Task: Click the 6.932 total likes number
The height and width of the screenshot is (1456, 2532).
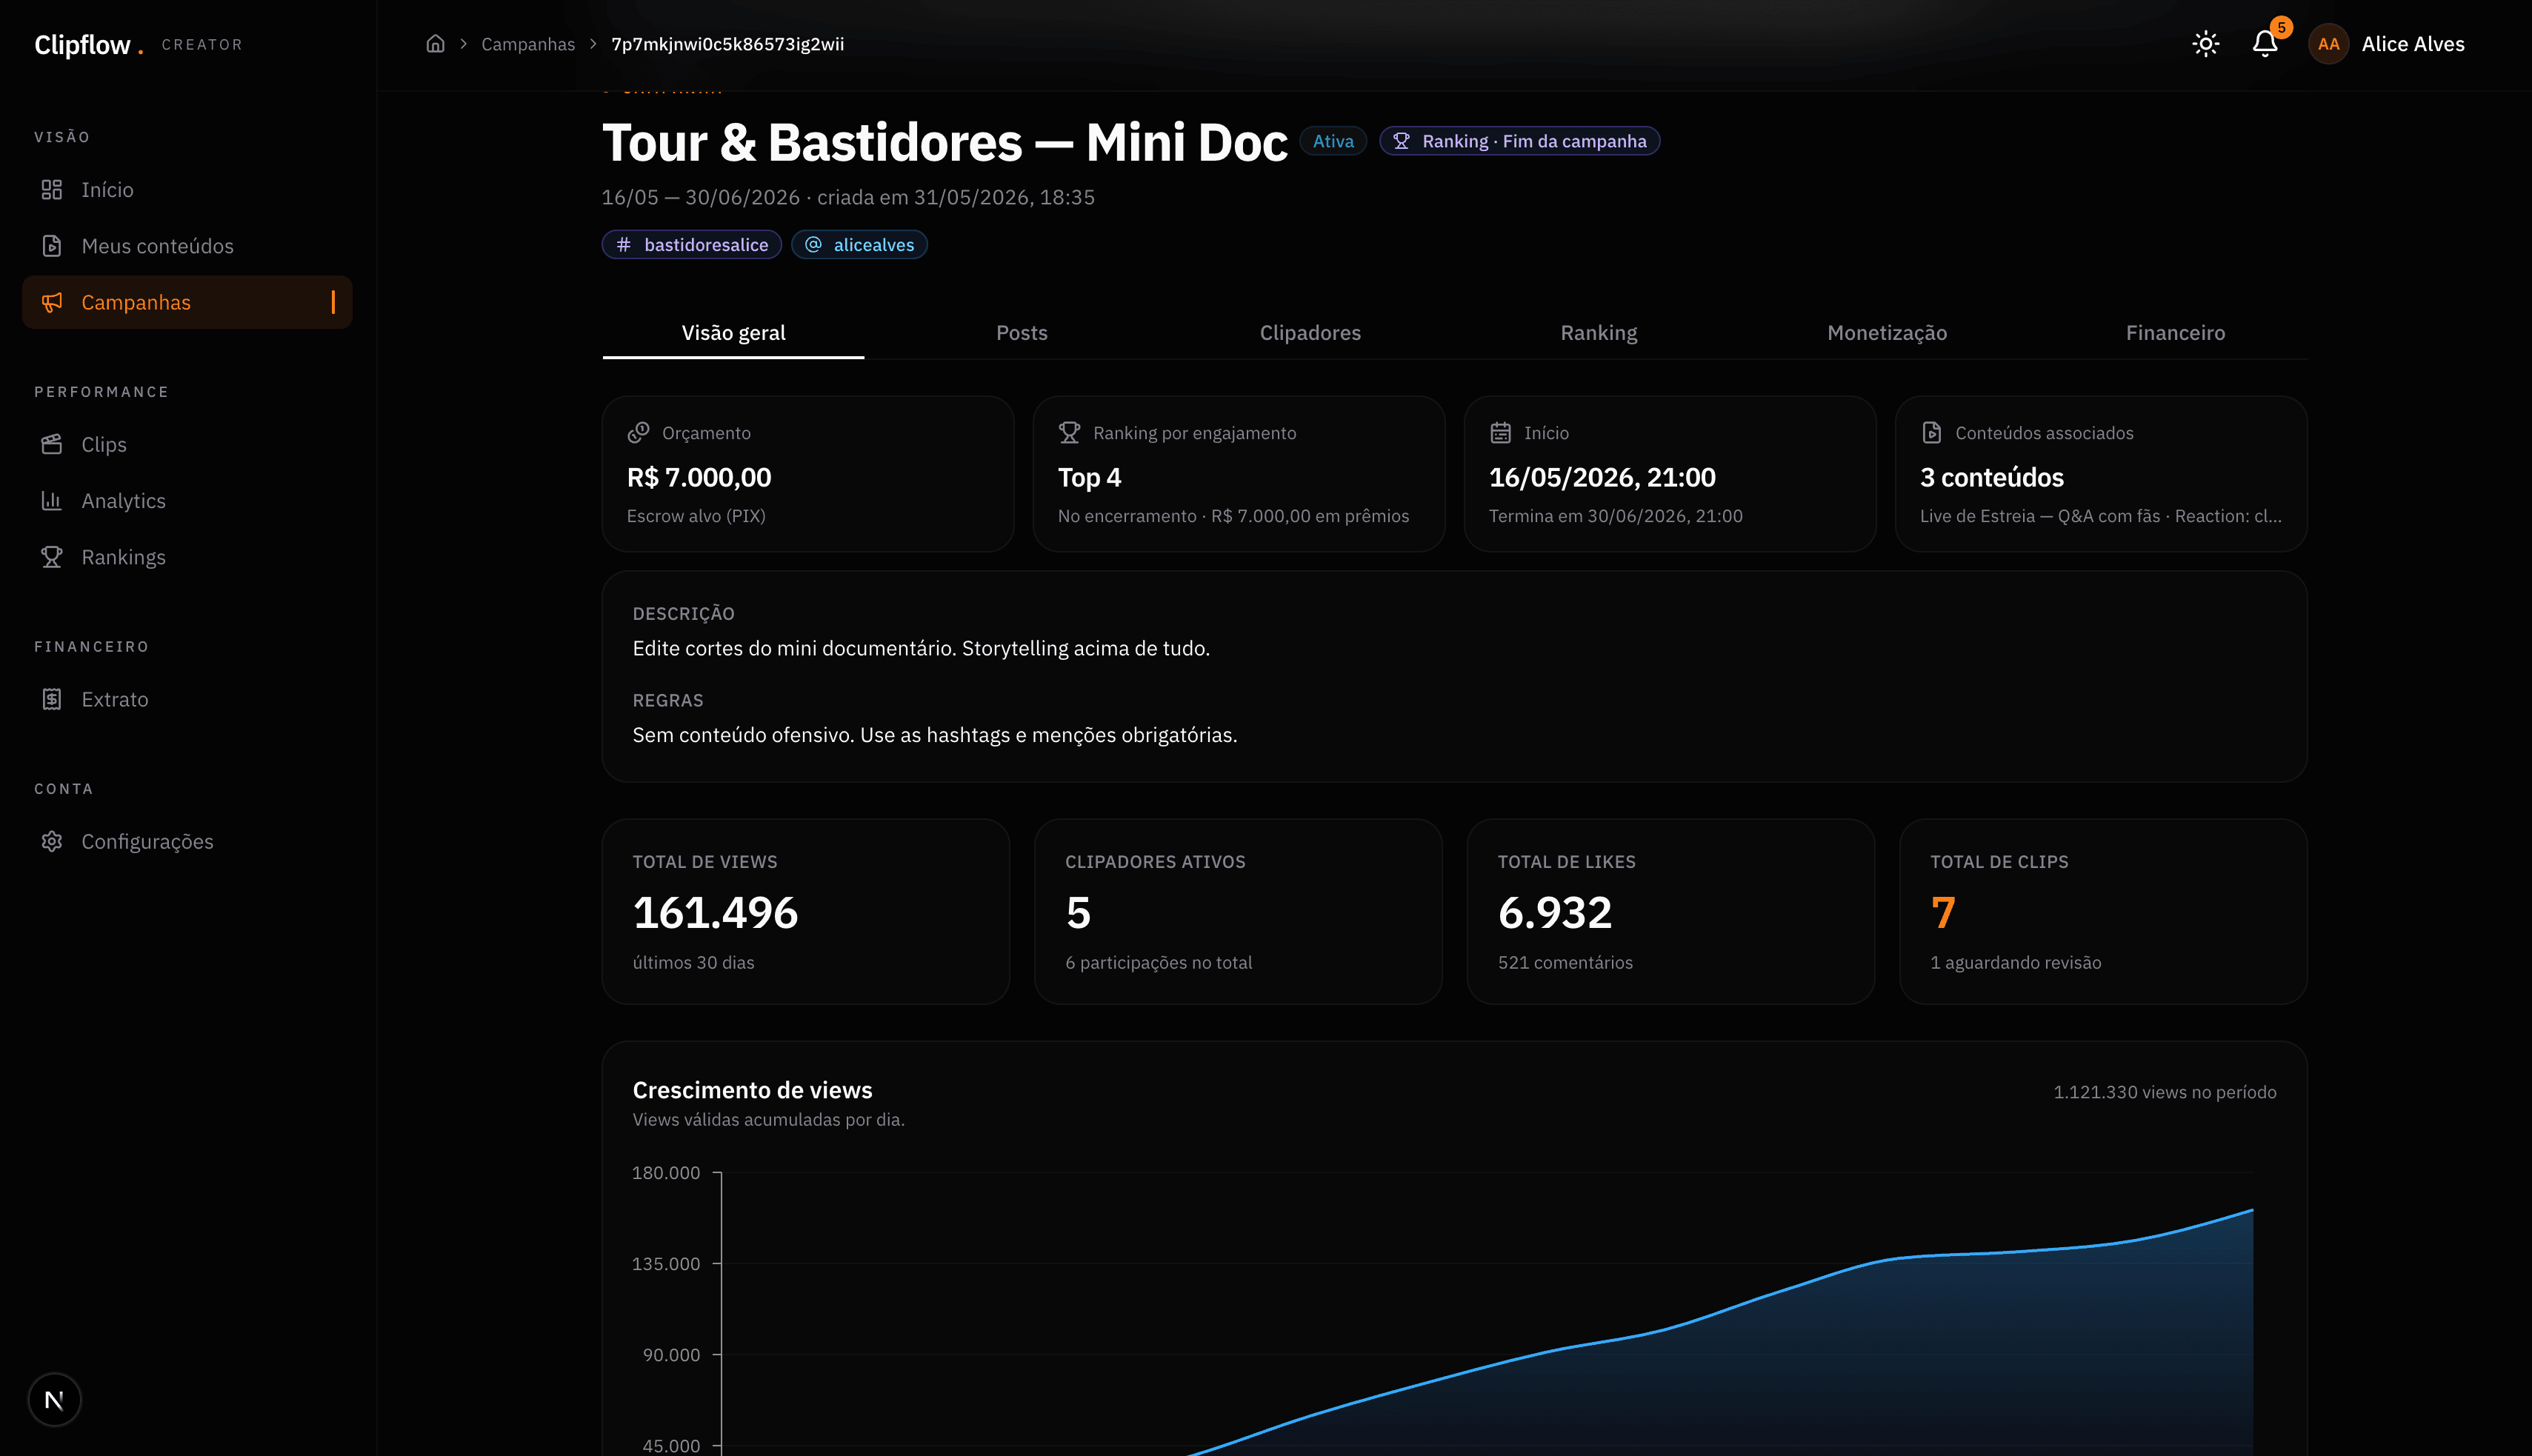Action: point(1555,912)
